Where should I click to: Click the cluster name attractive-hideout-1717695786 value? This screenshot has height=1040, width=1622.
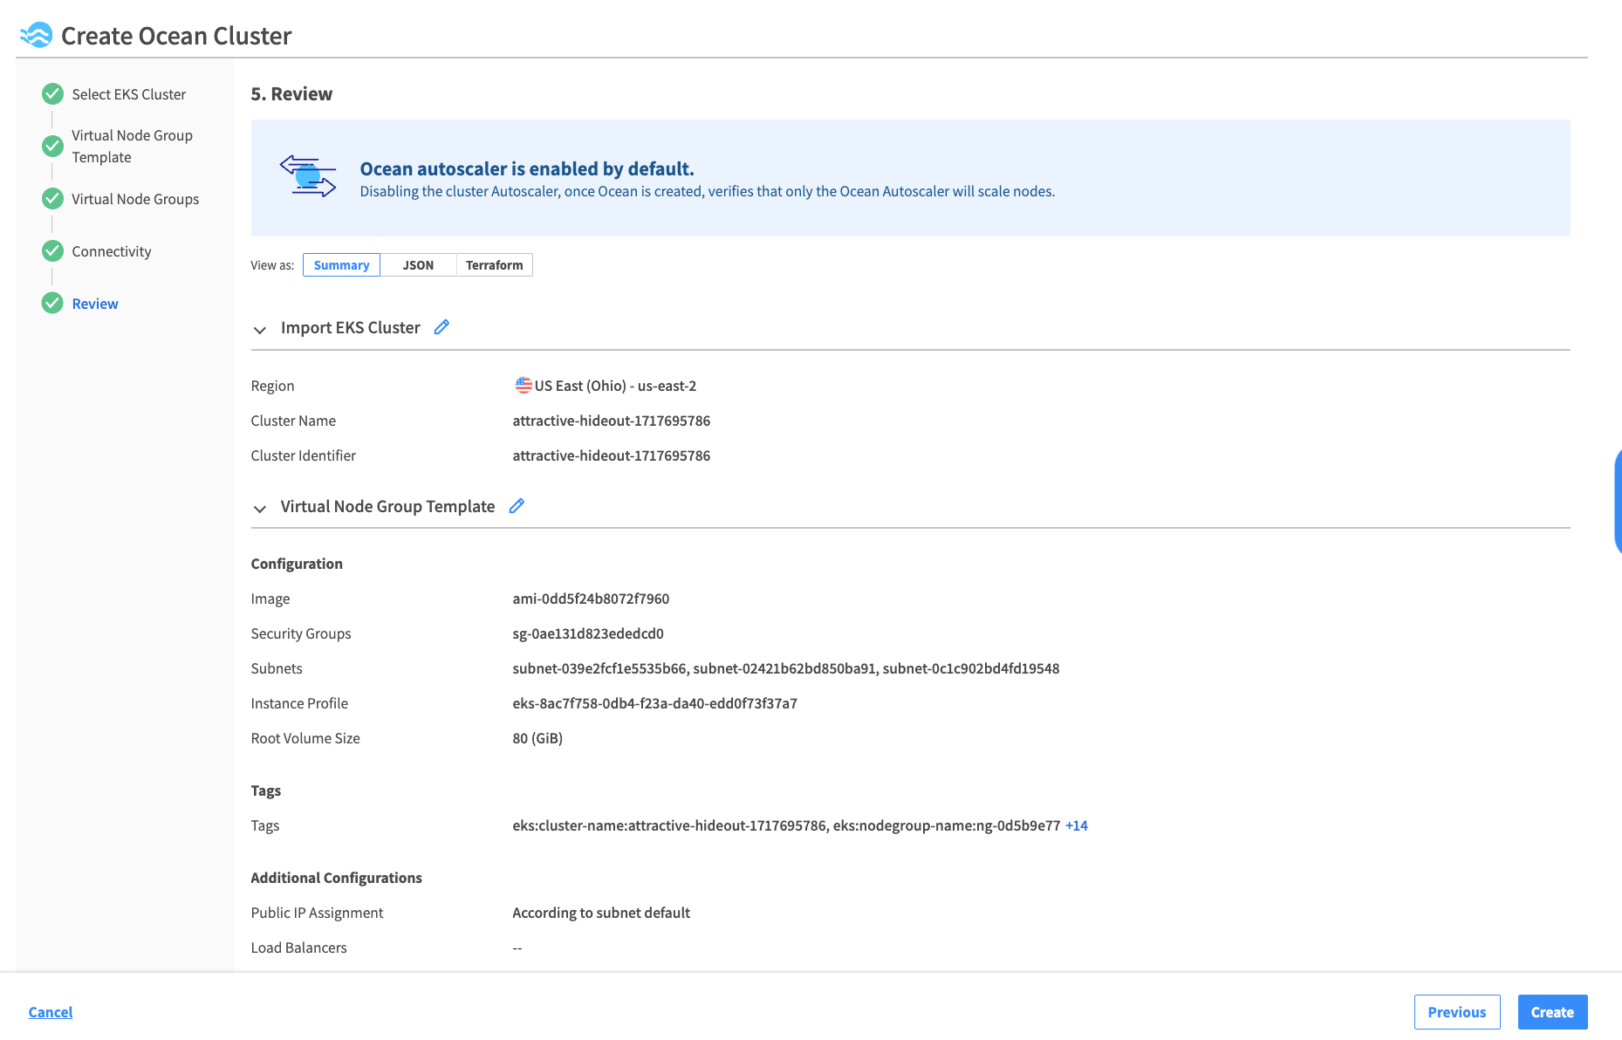tap(612, 421)
